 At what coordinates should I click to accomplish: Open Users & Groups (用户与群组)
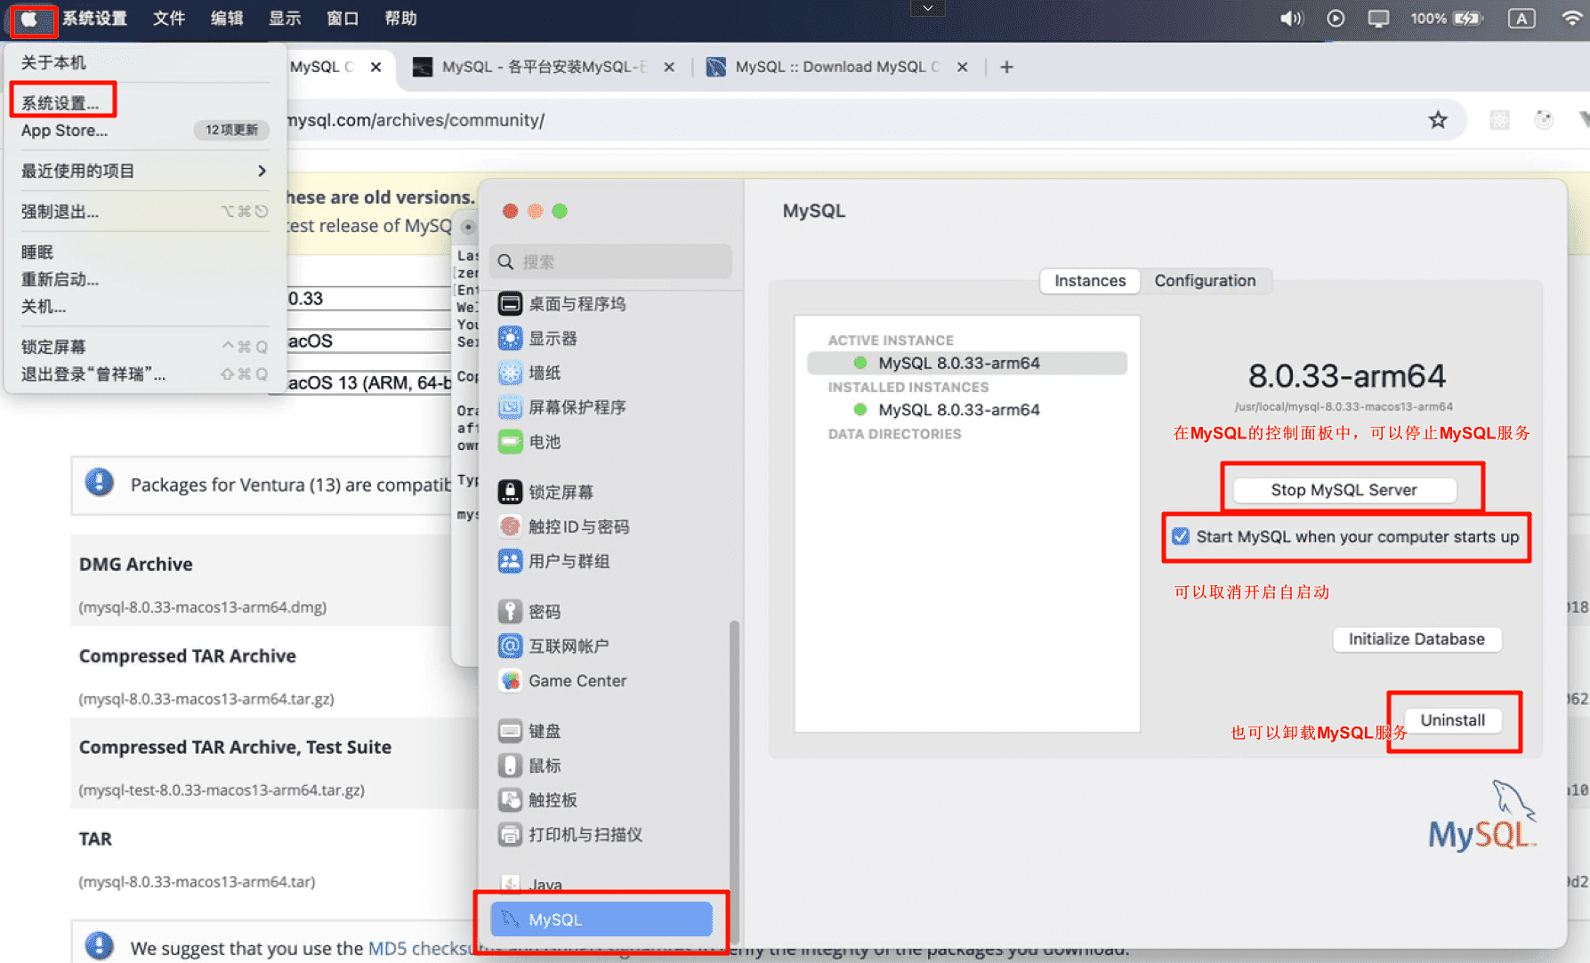click(554, 561)
